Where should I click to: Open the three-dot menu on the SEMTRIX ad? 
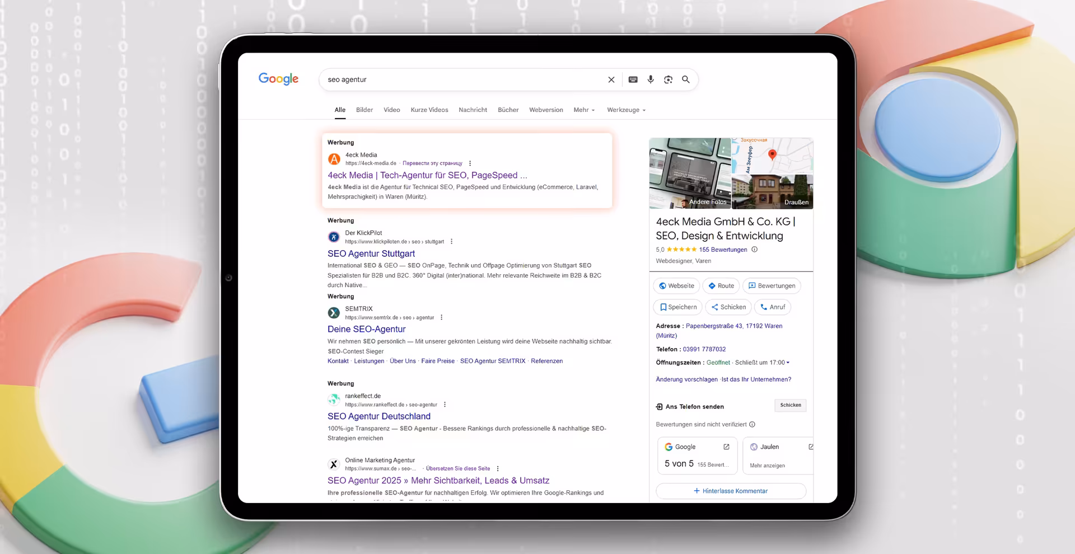(x=442, y=317)
